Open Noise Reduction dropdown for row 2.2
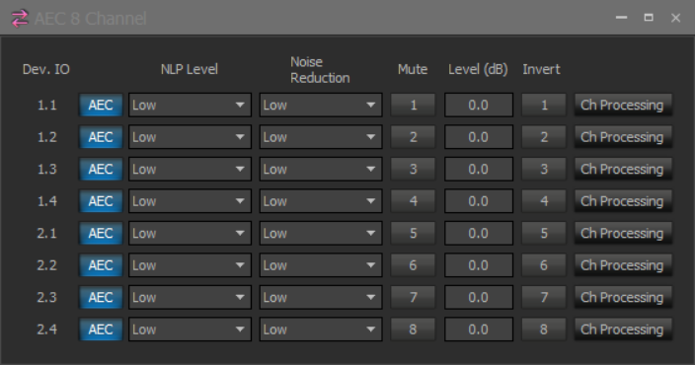This screenshot has height=365, width=695. click(321, 265)
